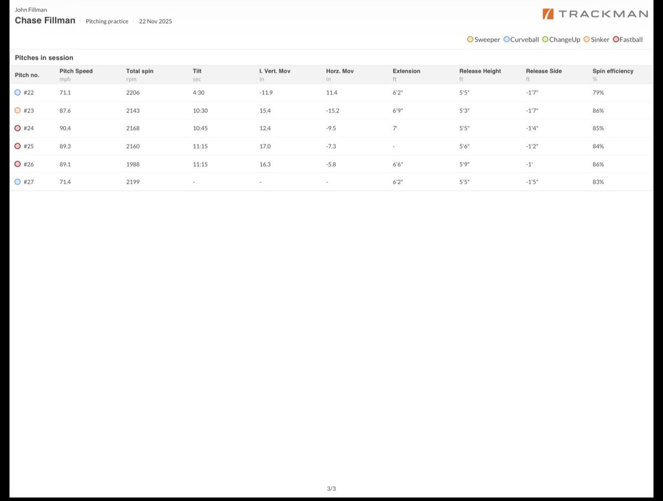Image resolution: width=663 pixels, height=501 pixels.
Task: Click the ChangeUp legend circle
Action: pyautogui.click(x=545, y=40)
